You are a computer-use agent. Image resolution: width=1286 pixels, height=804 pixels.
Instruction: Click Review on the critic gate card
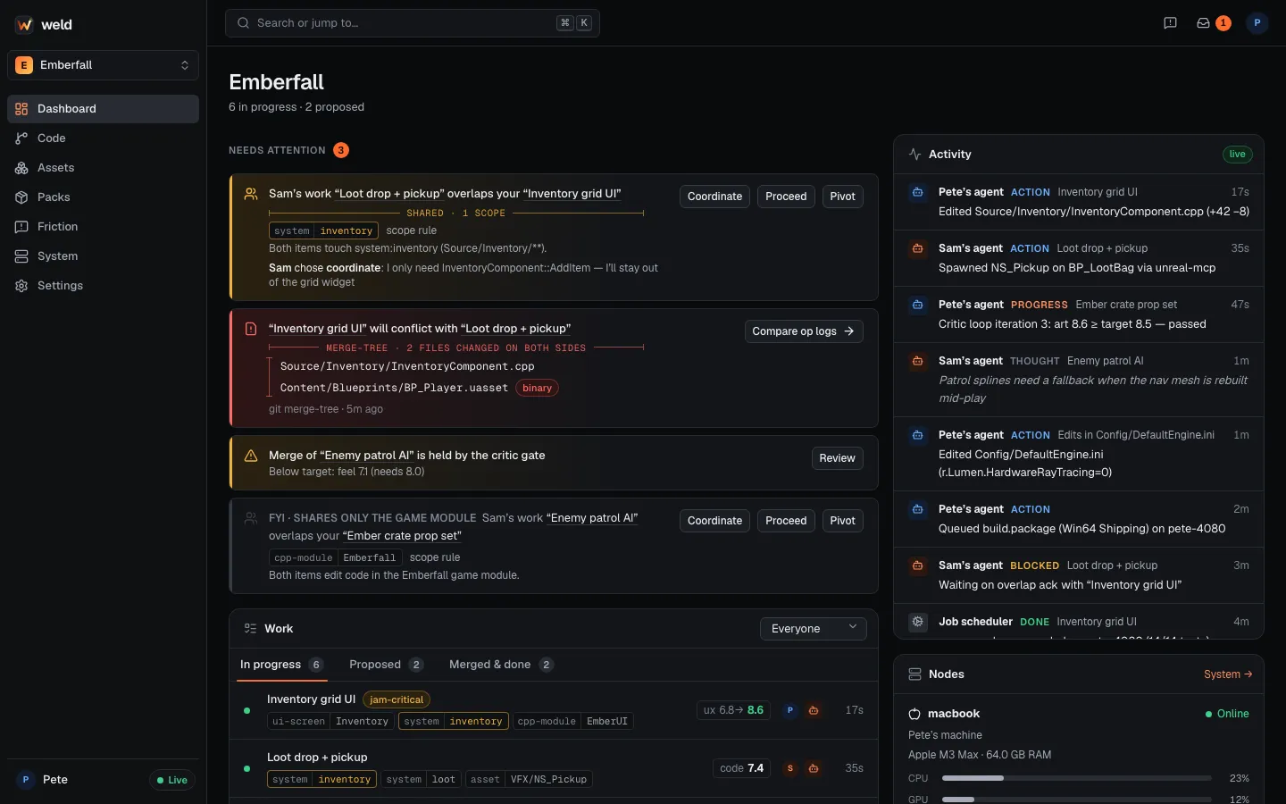coord(837,458)
